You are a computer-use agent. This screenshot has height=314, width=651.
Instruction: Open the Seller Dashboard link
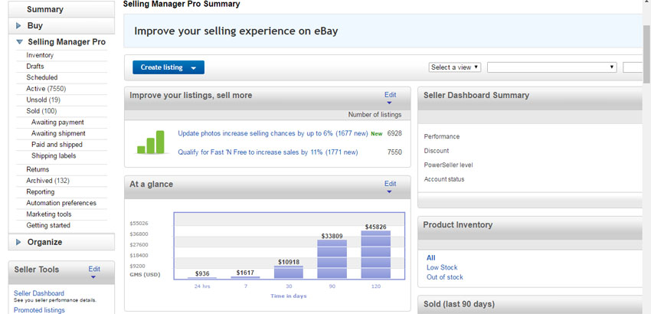click(x=39, y=293)
